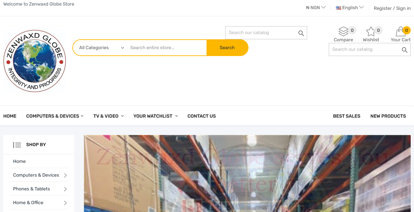
Task: Click the Register / Sign in link
Action: point(392,8)
